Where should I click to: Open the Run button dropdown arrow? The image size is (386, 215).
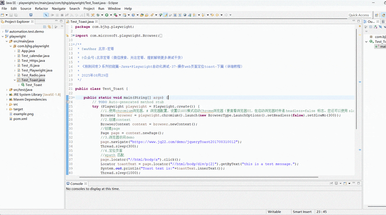(x=111, y=15)
